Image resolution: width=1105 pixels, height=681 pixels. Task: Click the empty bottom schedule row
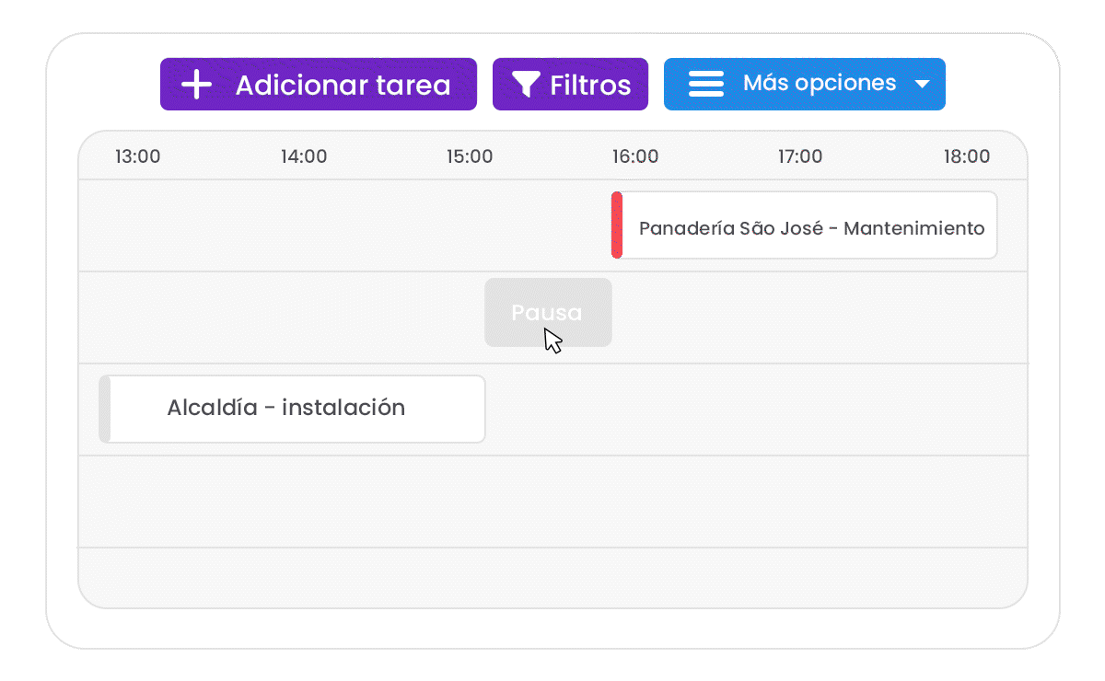pyautogui.click(x=552, y=577)
